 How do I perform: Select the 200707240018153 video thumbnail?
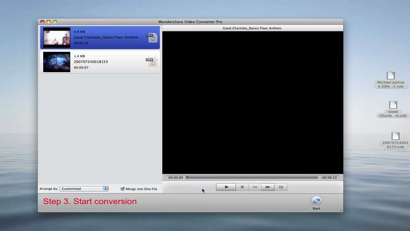[57, 62]
